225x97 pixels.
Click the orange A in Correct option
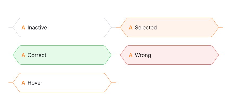(x=23, y=55)
